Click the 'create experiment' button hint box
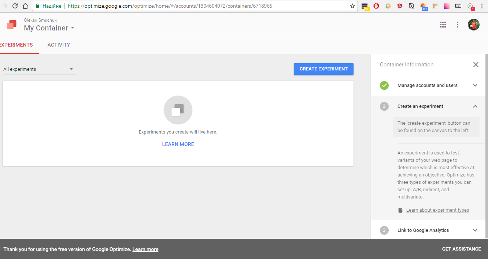Viewport: 488px width, 259px height. 436,127
